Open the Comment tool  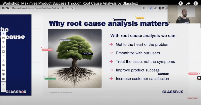4,65
